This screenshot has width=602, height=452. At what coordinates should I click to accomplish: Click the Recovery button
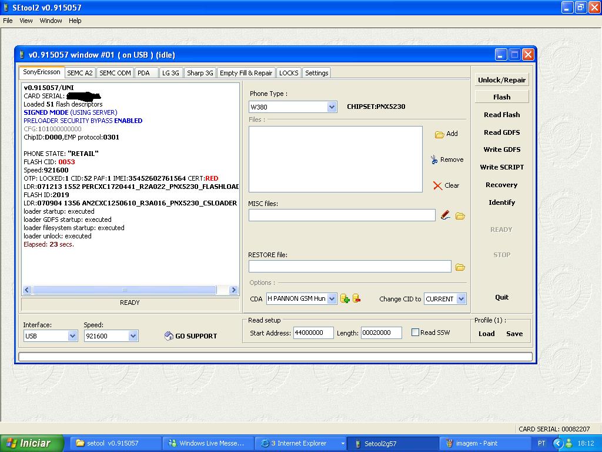(x=502, y=185)
